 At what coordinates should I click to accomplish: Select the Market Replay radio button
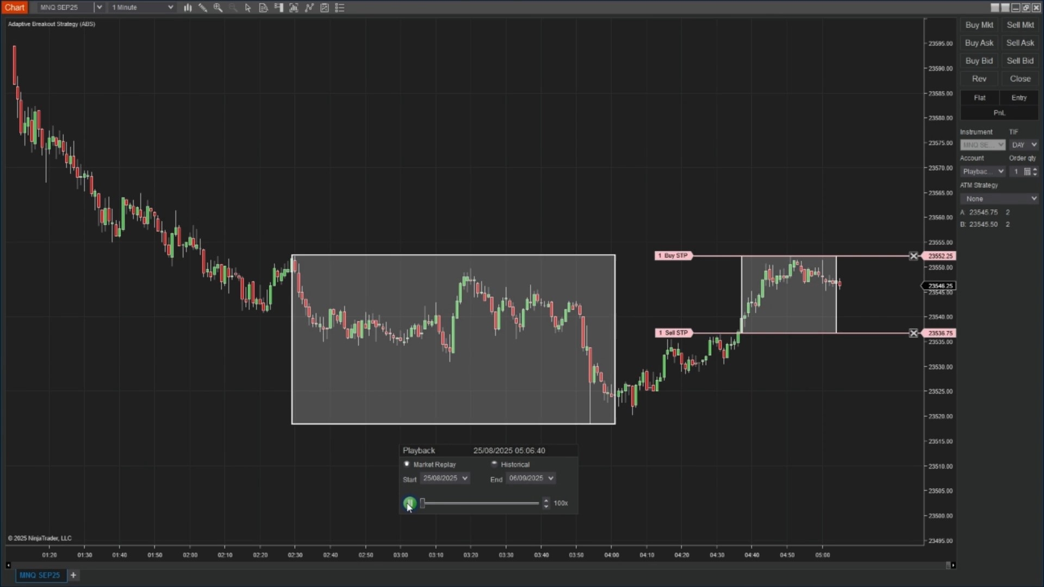point(407,464)
